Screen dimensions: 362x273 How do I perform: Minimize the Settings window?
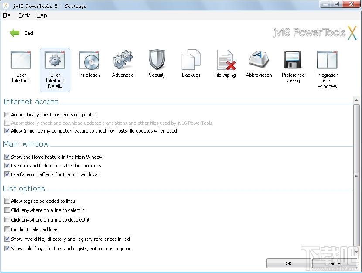325,4
